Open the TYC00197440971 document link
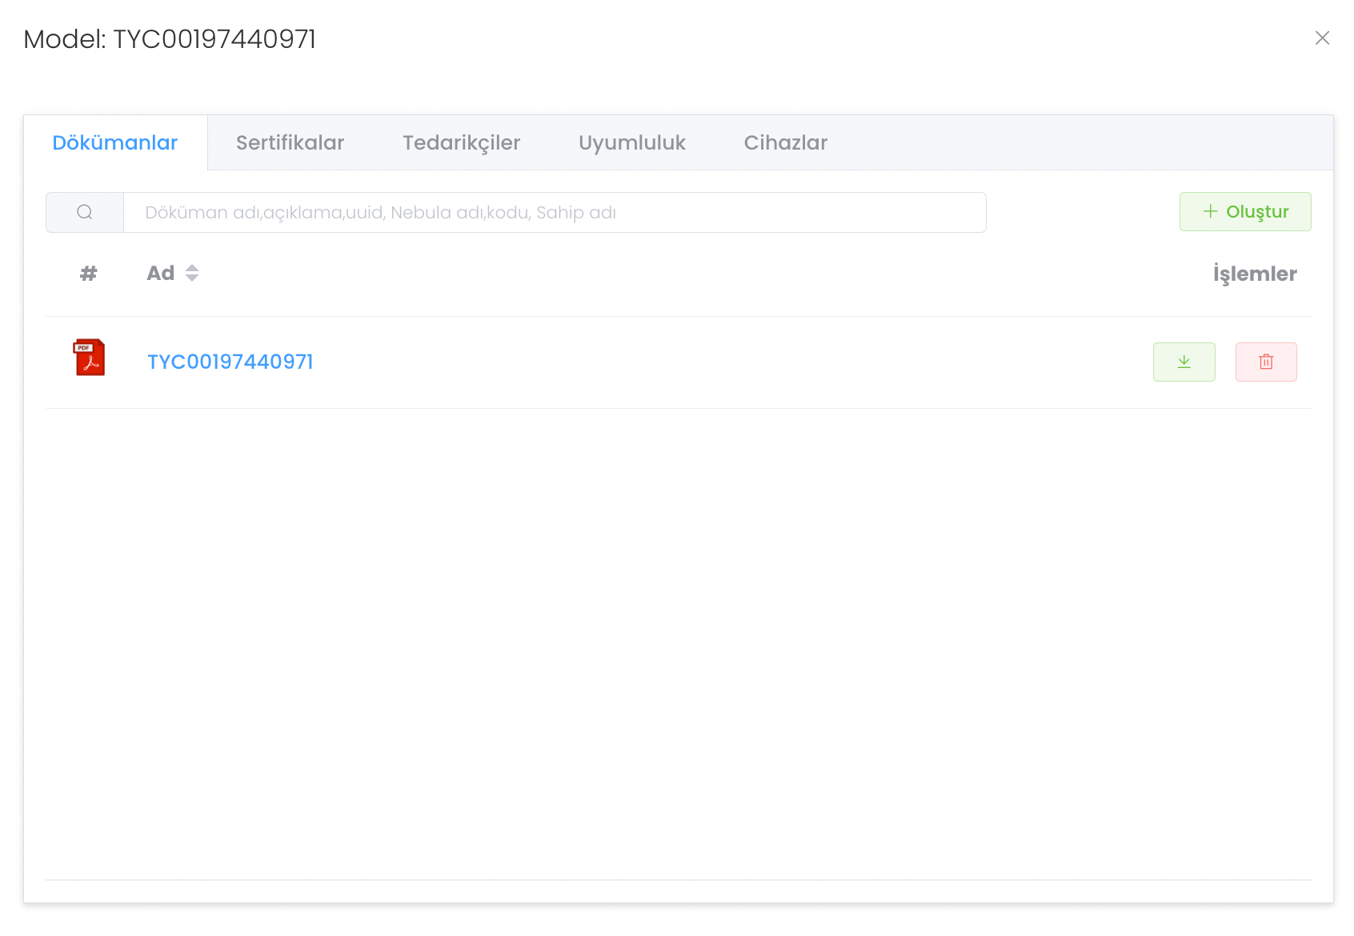The image size is (1354, 936). (230, 362)
